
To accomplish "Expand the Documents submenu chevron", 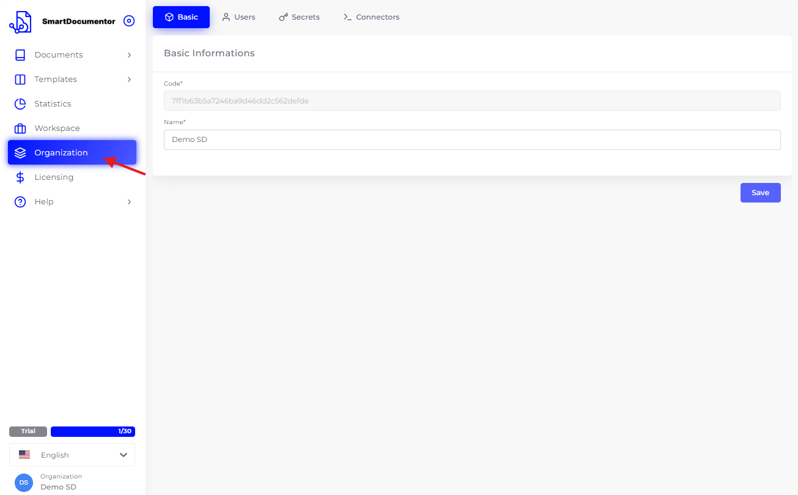I will 129,55.
